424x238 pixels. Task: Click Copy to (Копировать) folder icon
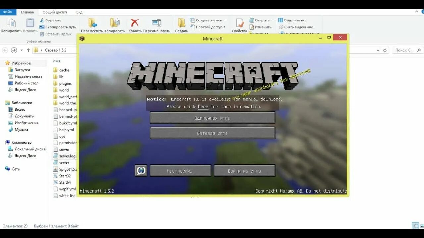tap(115, 23)
